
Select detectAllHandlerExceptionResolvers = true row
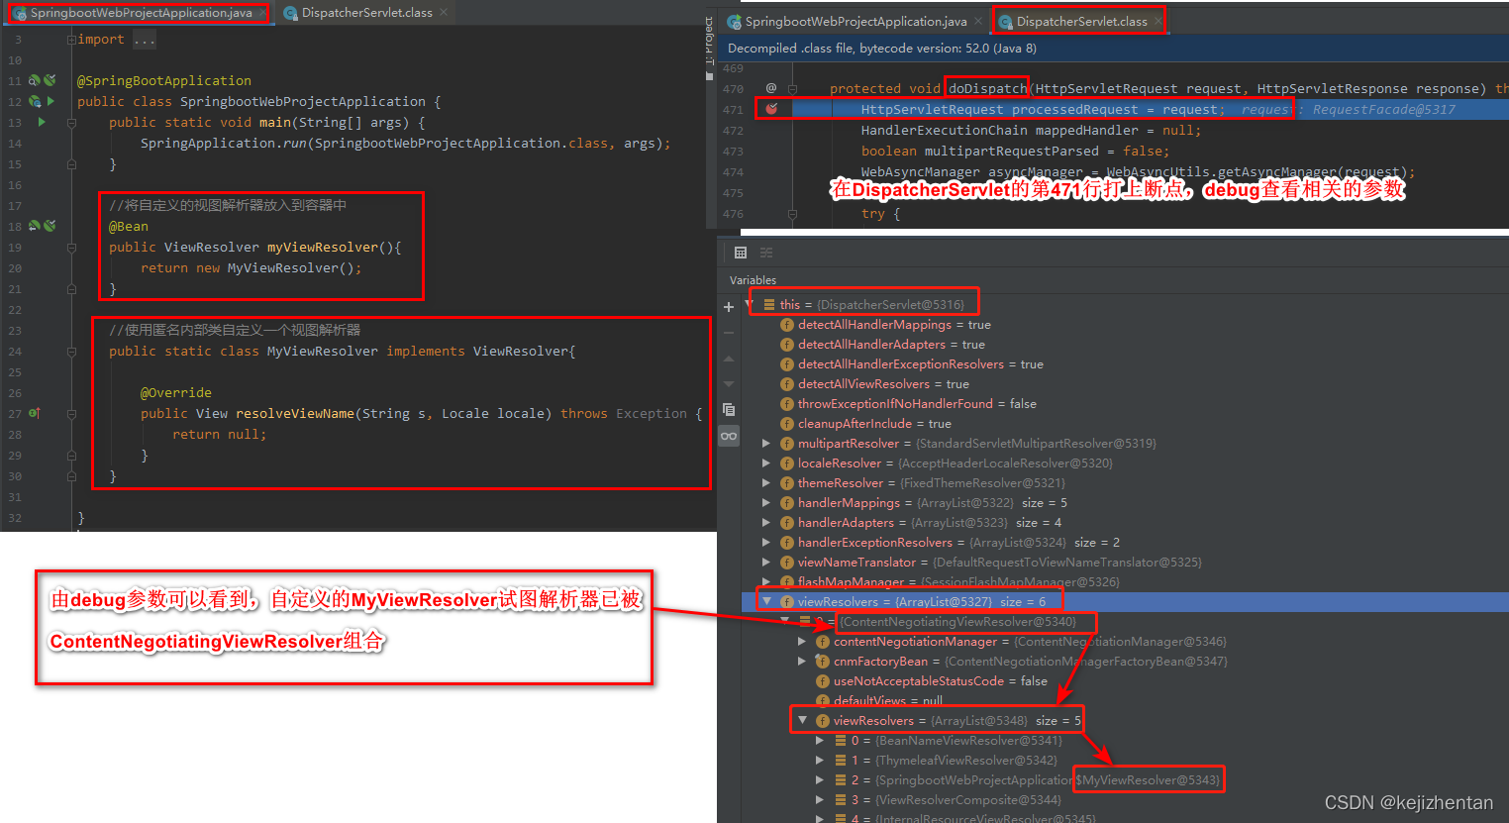pos(1126,364)
